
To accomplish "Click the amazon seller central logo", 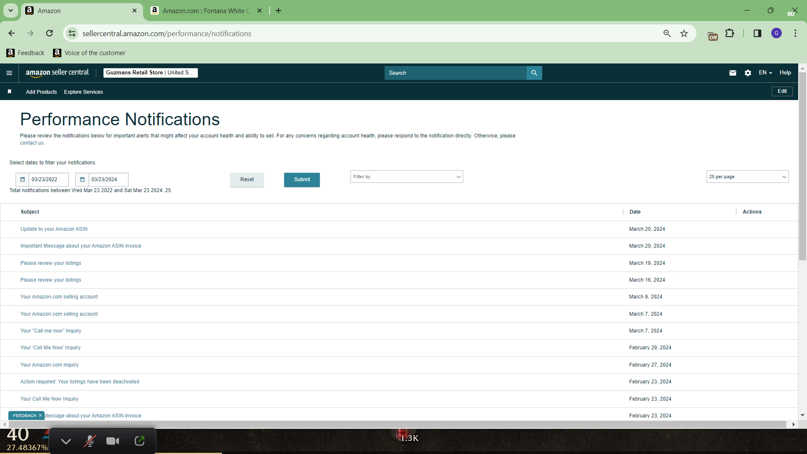I will [57, 73].
